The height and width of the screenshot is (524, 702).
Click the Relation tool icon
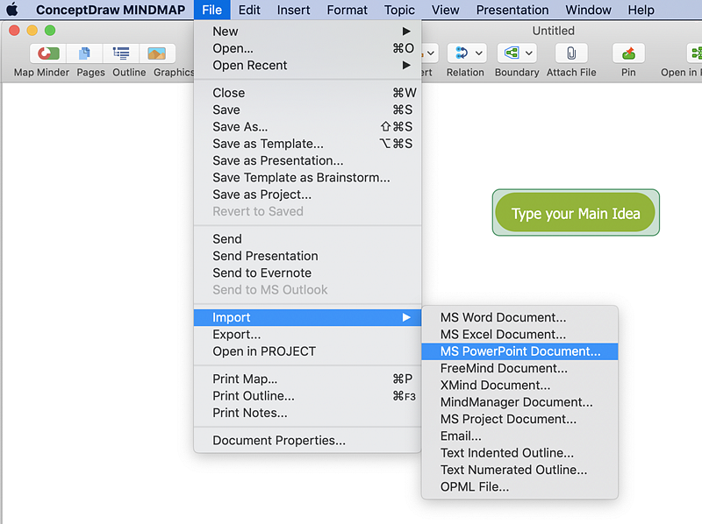460,53
